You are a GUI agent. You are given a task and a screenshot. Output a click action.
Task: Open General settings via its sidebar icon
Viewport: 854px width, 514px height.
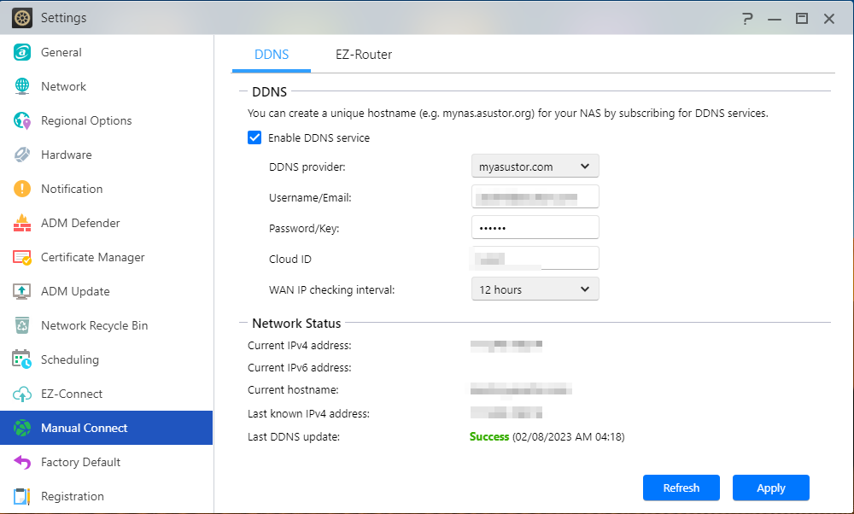[22, 52]
